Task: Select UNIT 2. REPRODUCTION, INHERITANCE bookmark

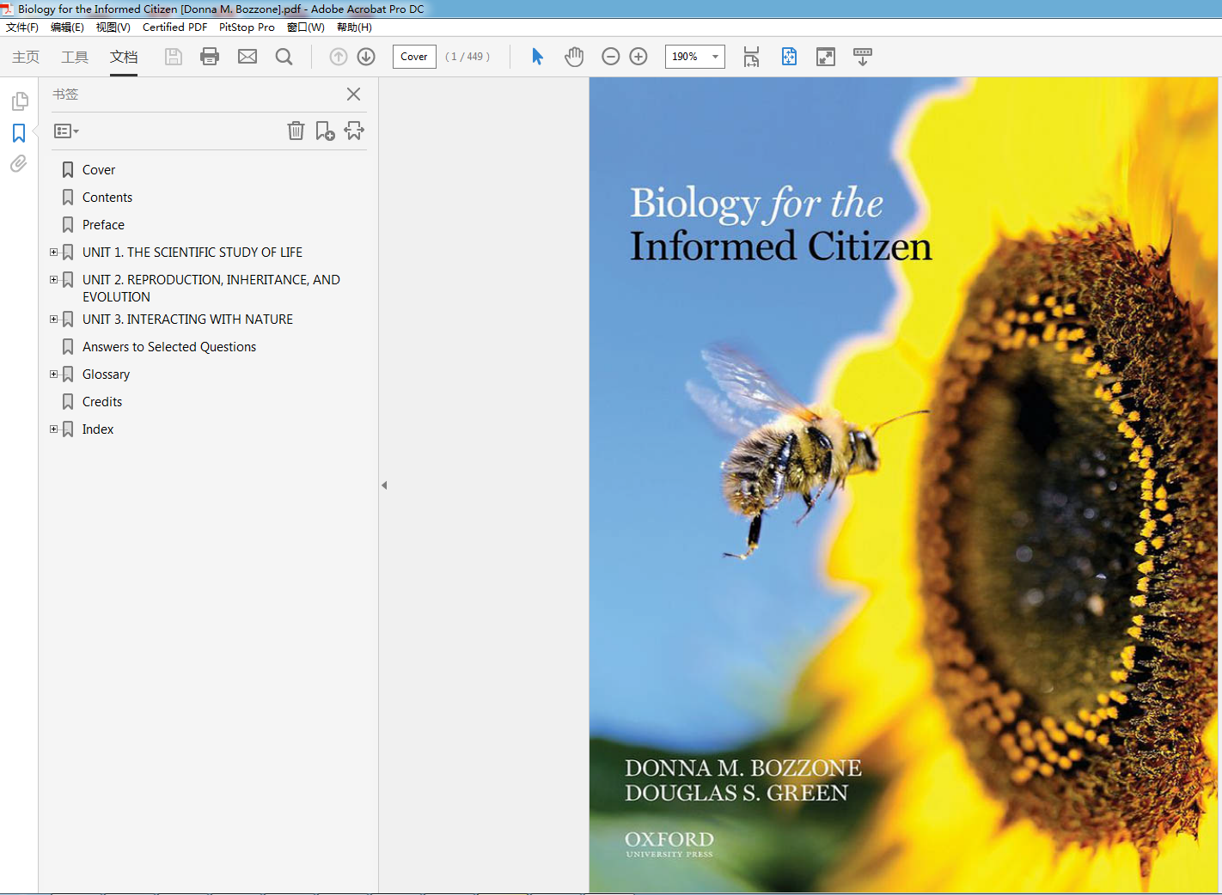Action: [x=211, y=289]
